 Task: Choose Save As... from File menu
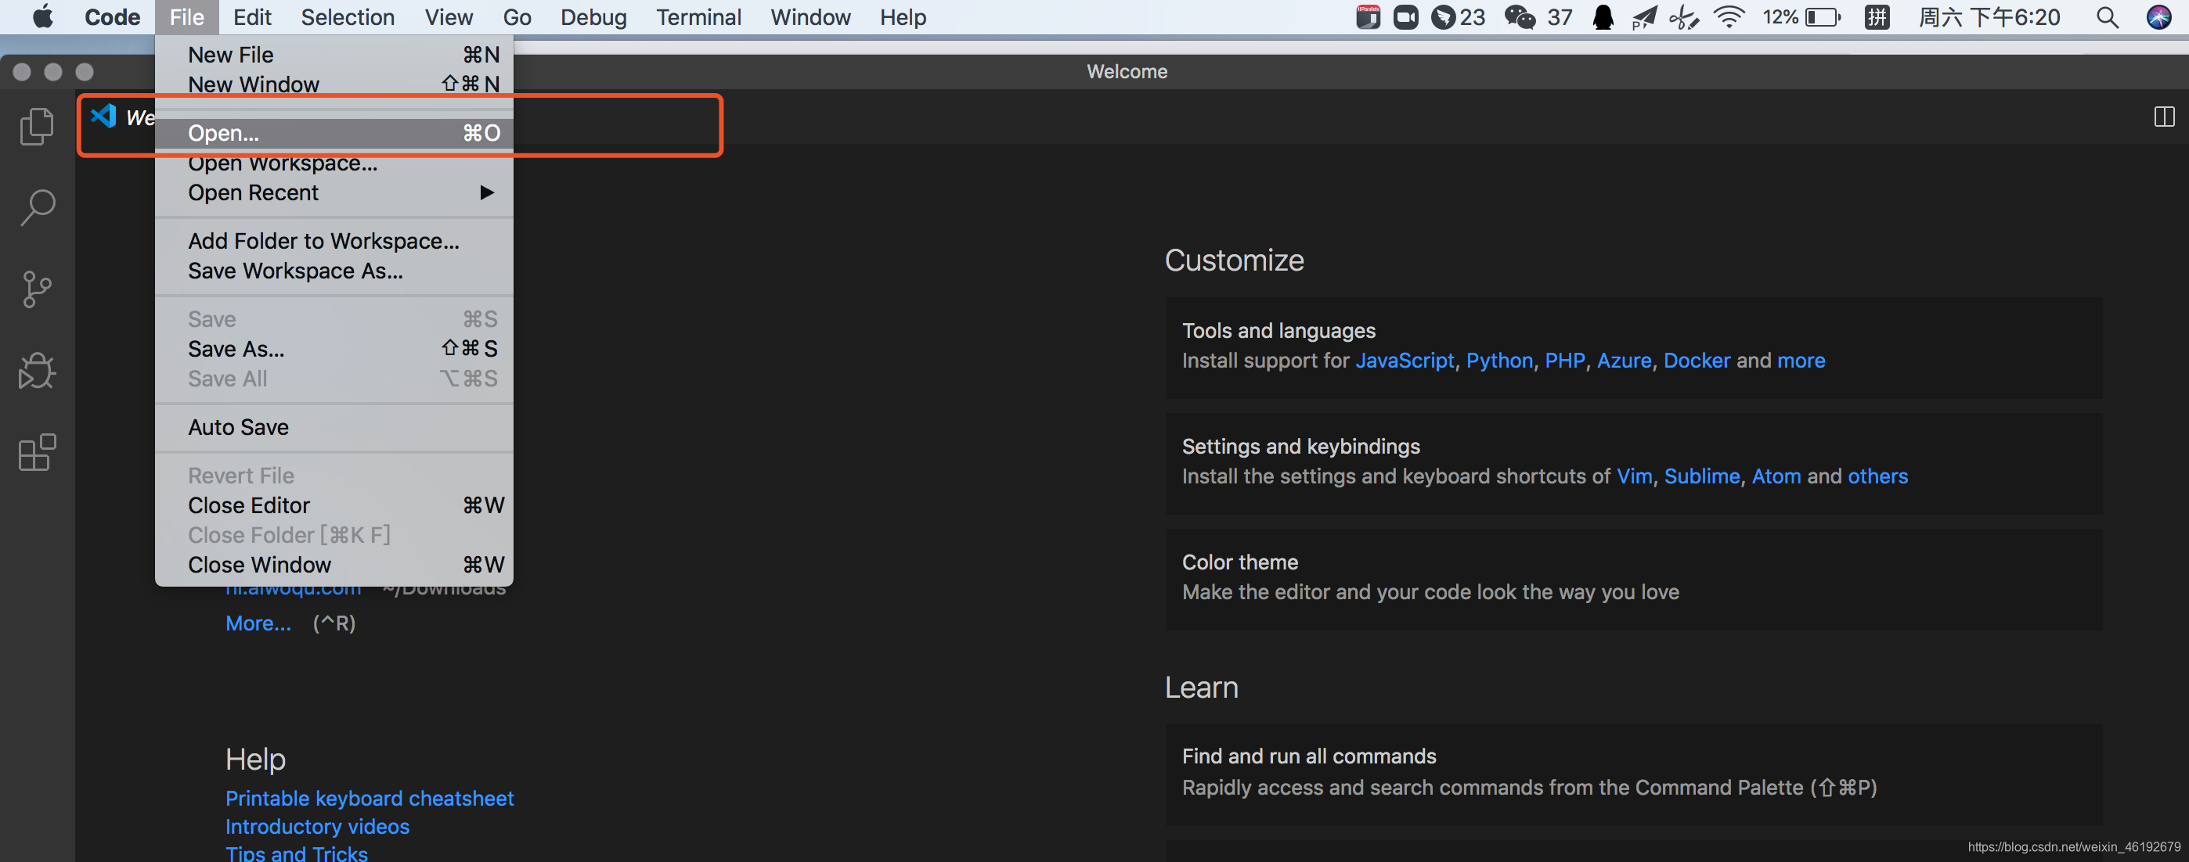(x=334, y=349)
